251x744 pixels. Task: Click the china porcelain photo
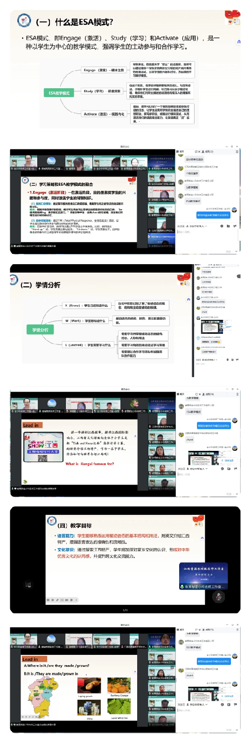(x=89, y=708)
